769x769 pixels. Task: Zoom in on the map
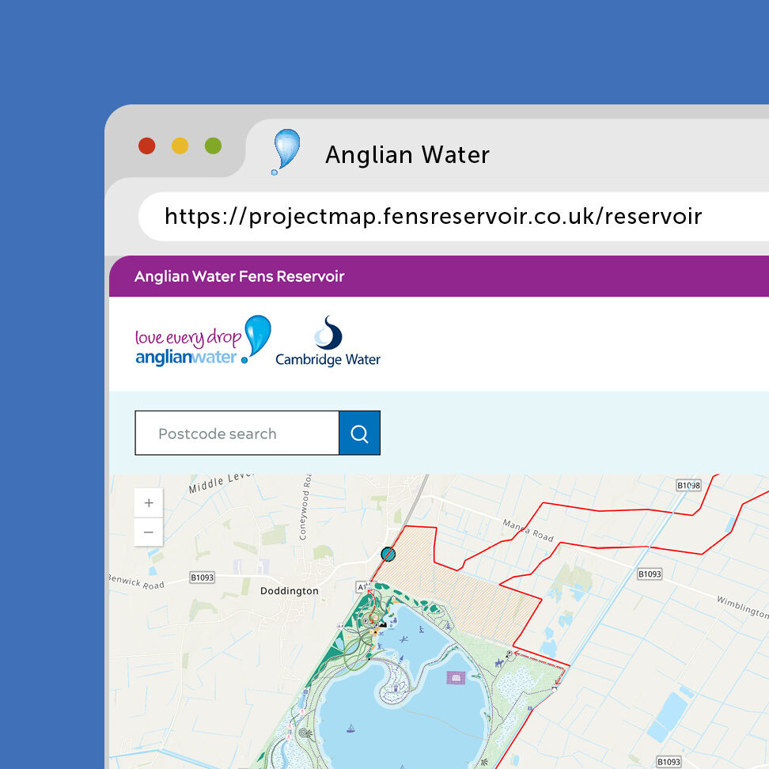coord(149,503)
